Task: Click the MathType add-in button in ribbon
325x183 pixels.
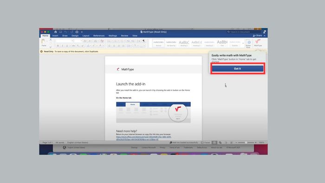Action: pyautogui.click(x=258, y=43)
